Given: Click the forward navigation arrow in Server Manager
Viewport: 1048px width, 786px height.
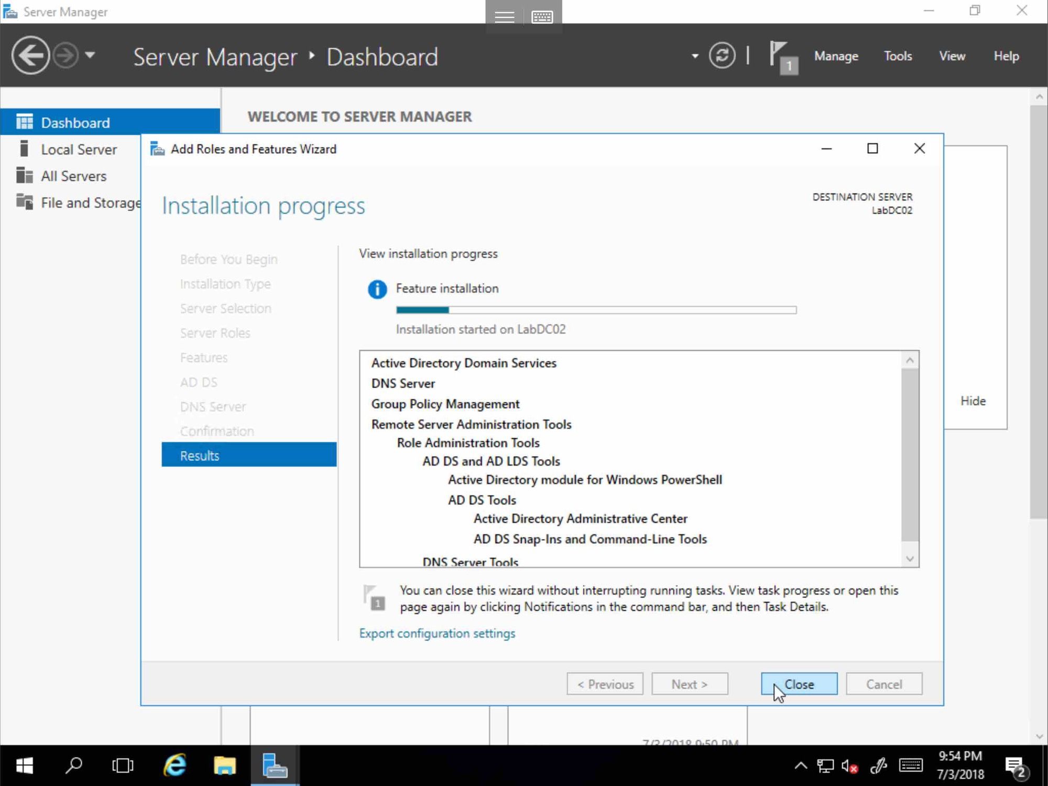Looking at the screenshot, I should (x=66, y=55).
